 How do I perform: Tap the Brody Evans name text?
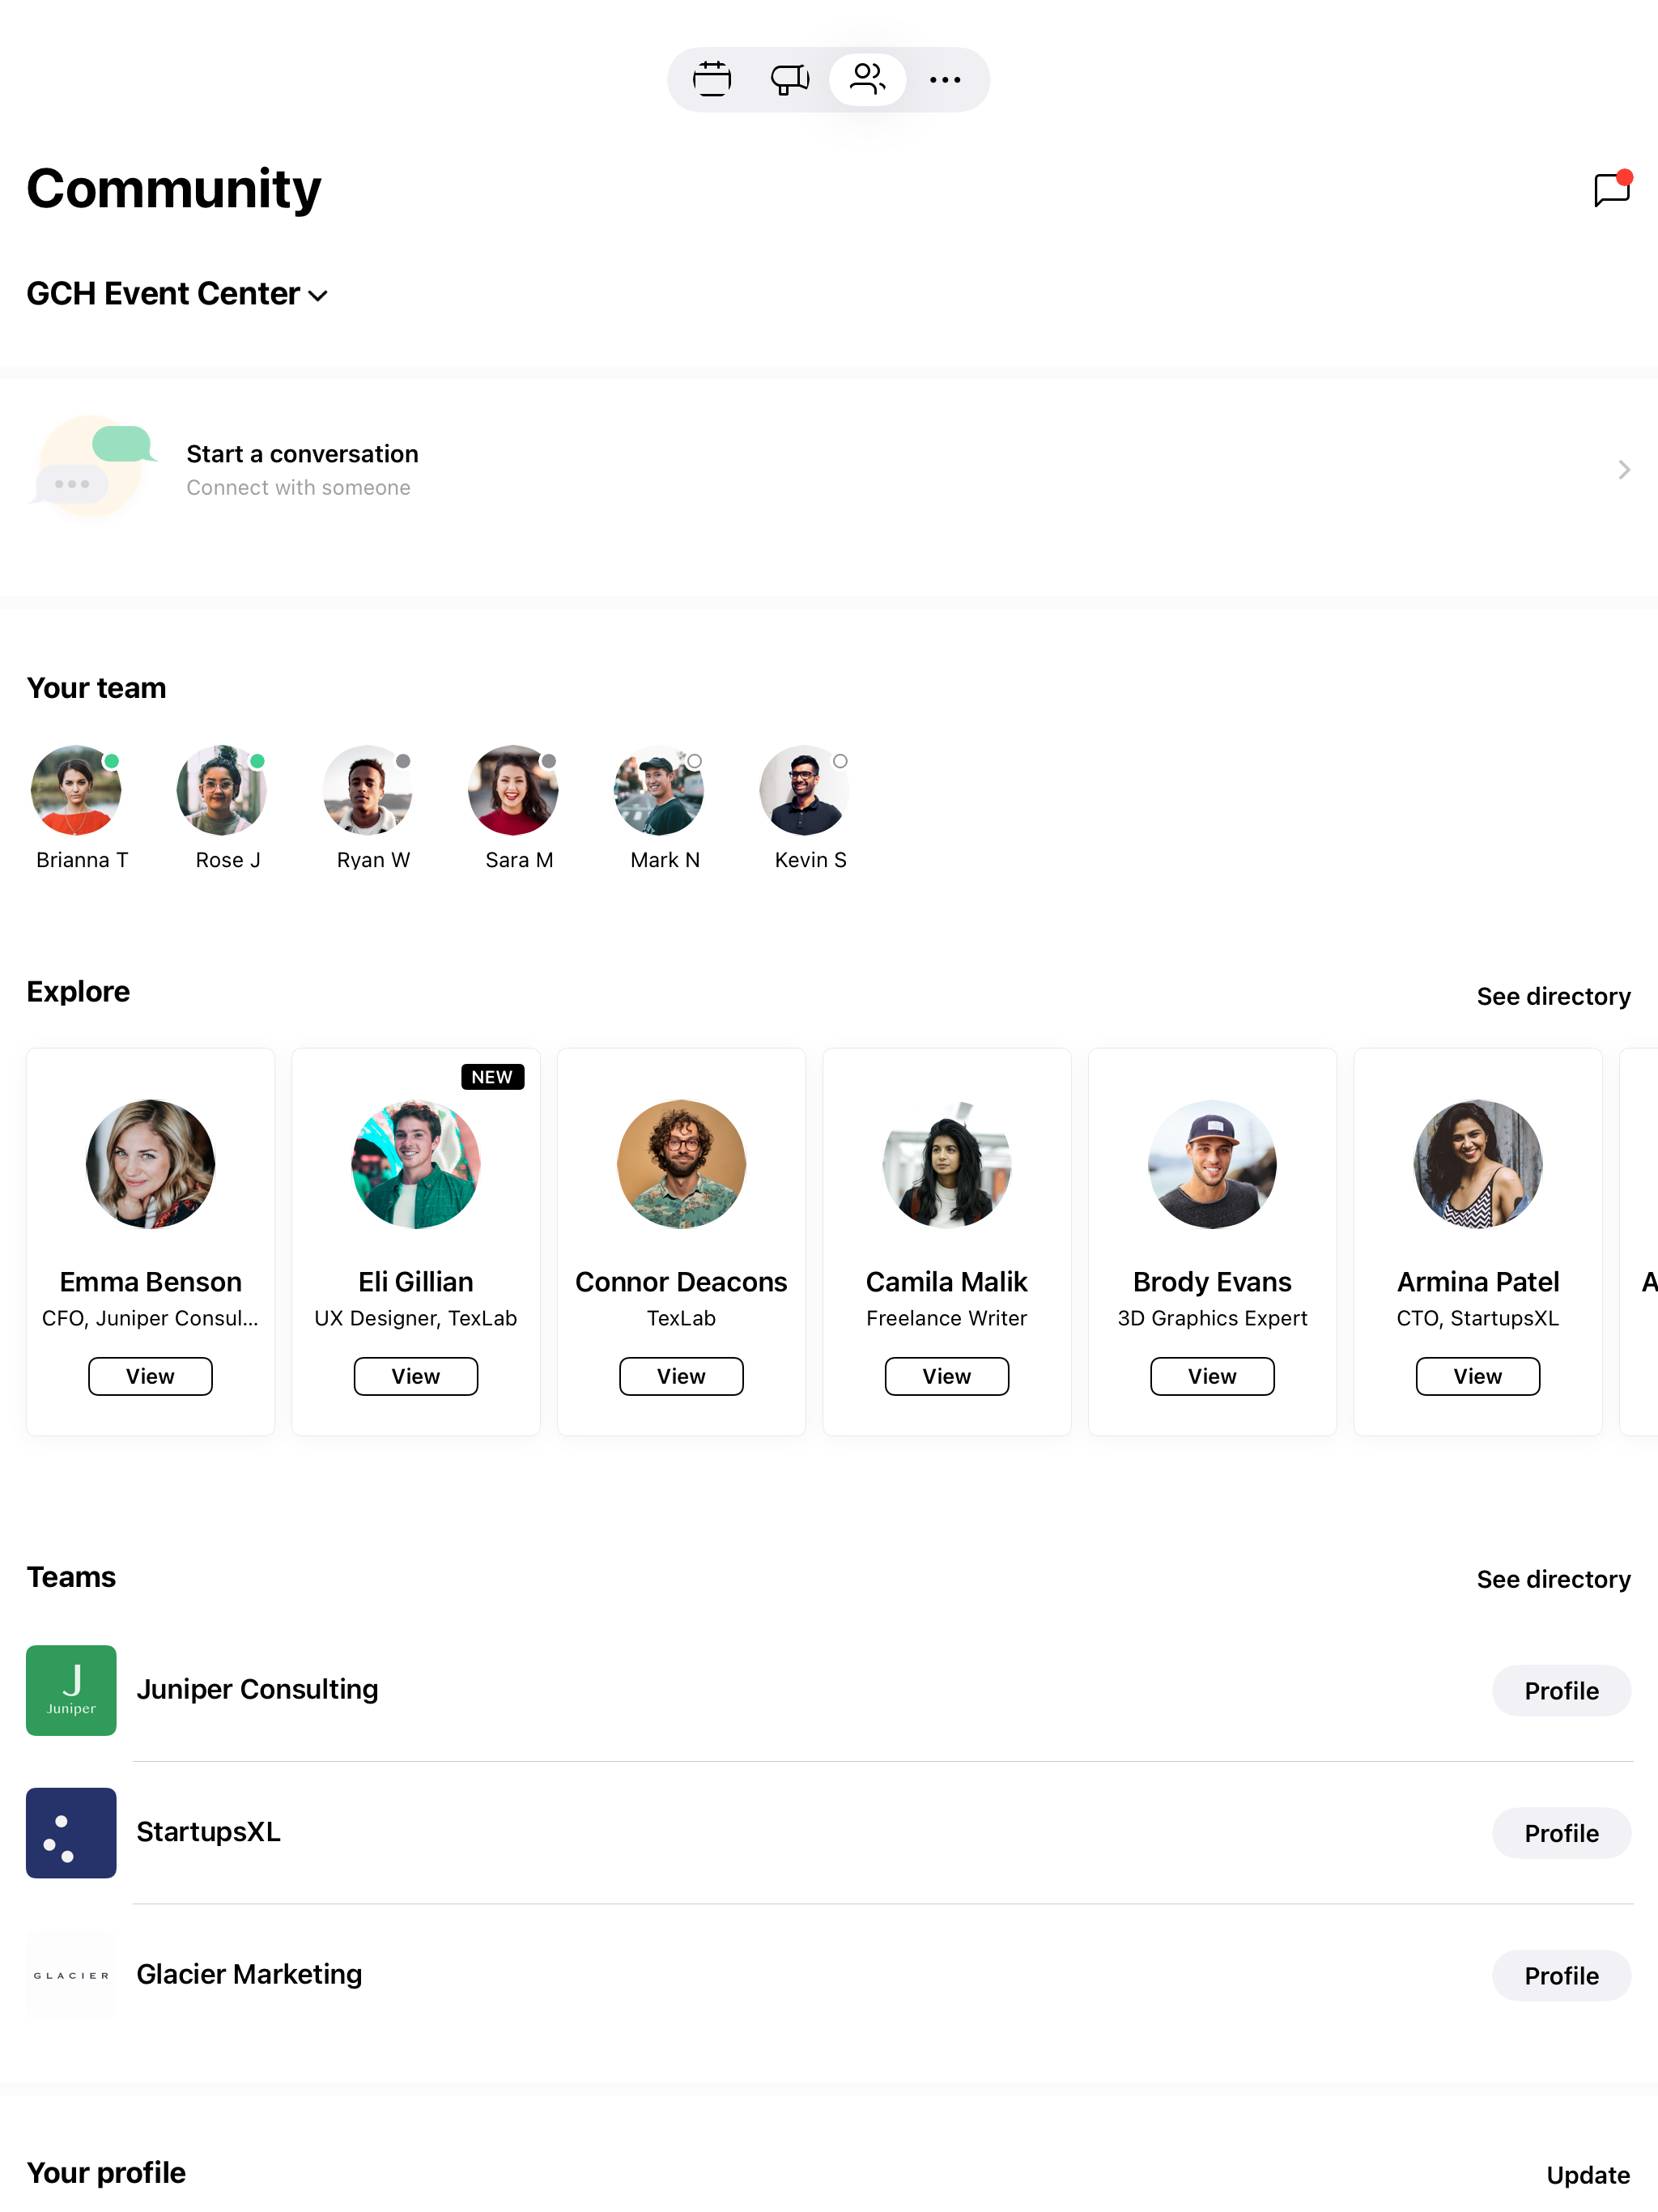(x=1212, y=1282)
